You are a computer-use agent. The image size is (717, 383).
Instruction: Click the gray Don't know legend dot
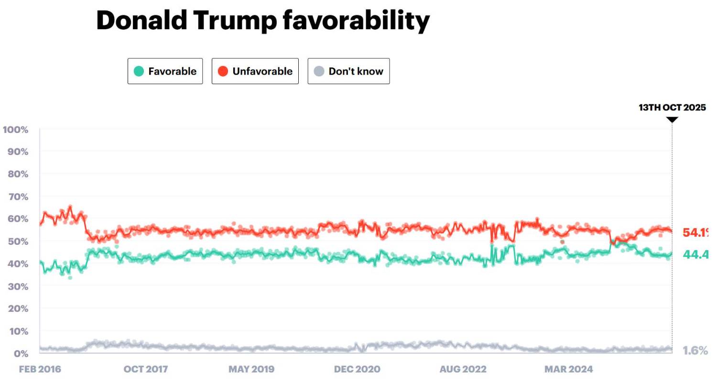319,71
